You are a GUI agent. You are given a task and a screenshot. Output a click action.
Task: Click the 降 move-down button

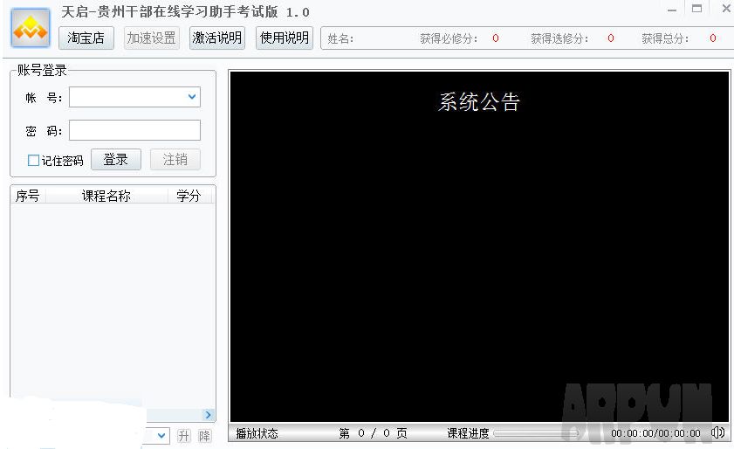pyautogui.click(x=204, y=436)
